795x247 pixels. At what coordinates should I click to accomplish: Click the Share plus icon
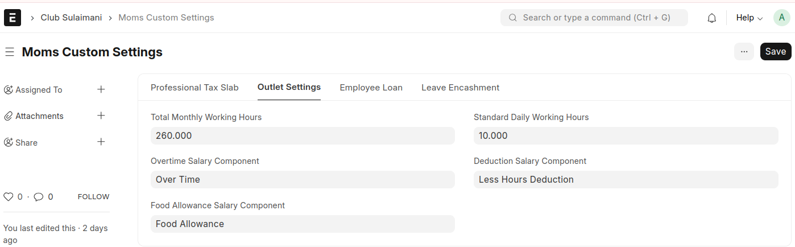pos(101,142)
